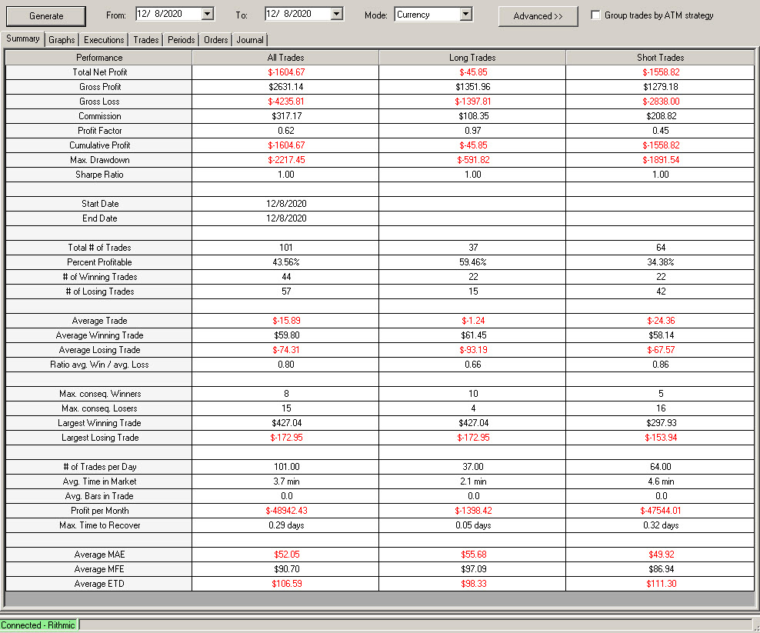This screenshot has height=633, width=760.
Task: Click the Start Date row label
Action: 100,204
